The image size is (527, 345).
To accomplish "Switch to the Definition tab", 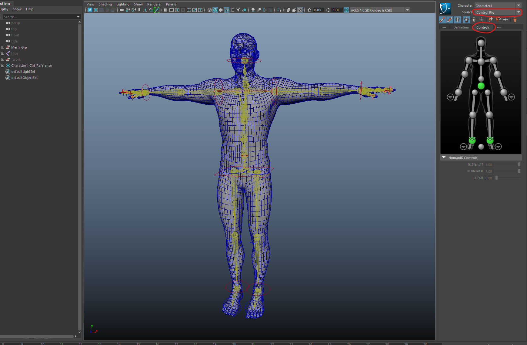I will coord(461,27).
